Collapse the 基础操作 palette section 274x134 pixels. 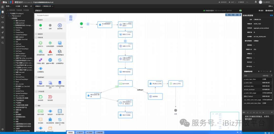coord(36,20)
